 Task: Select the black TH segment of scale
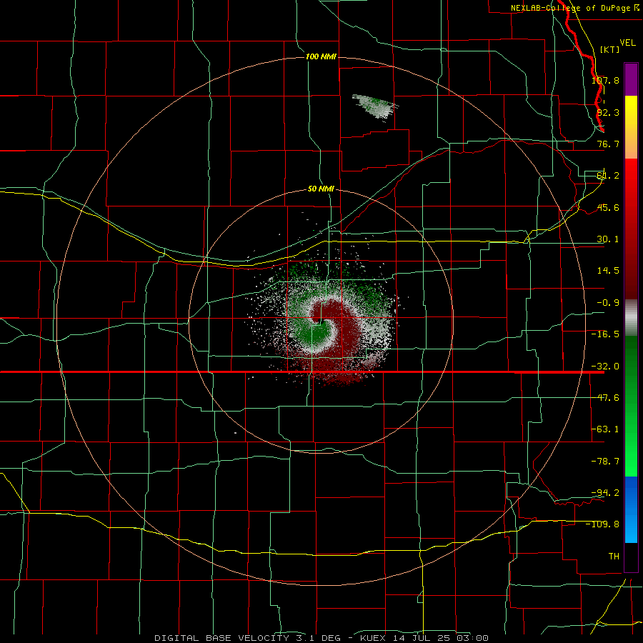631,557
